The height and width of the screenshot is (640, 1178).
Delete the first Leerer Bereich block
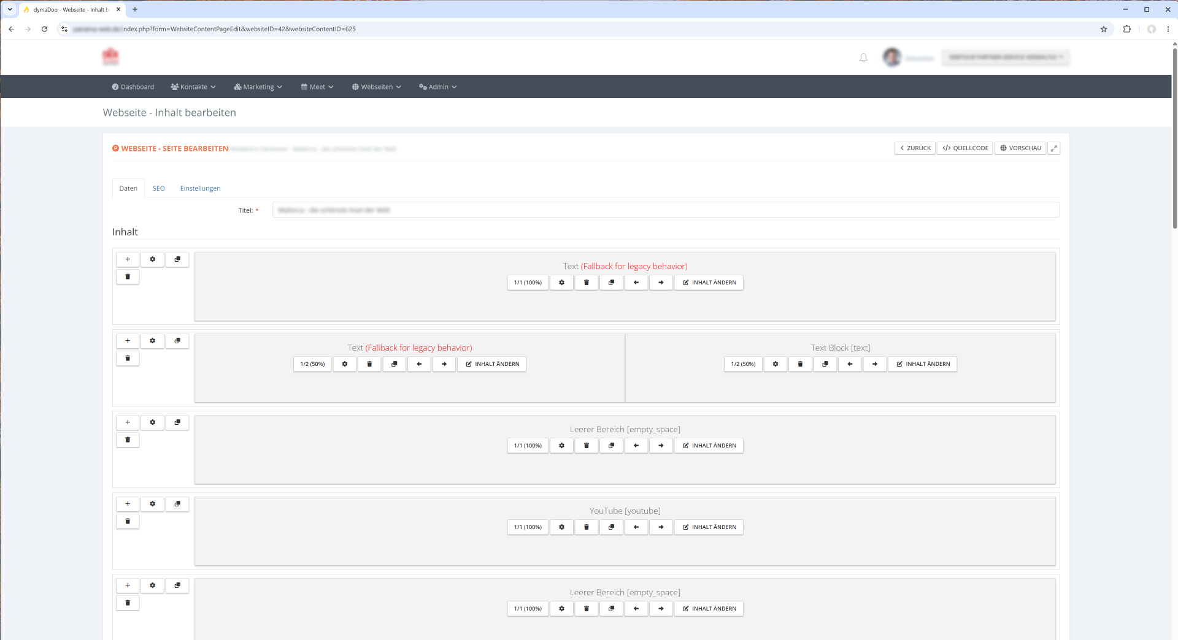click(587, 446)
